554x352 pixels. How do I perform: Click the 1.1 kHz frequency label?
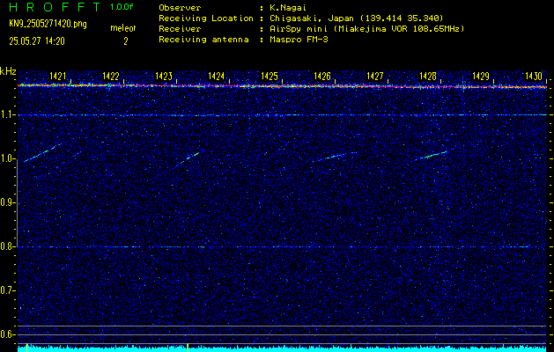(x=8, y=115)
